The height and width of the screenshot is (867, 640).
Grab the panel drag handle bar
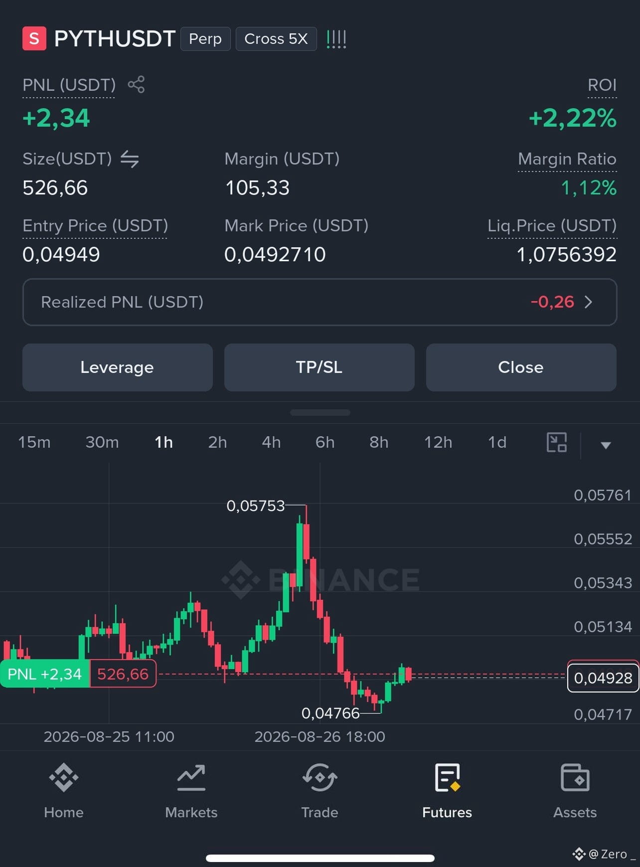320,412
